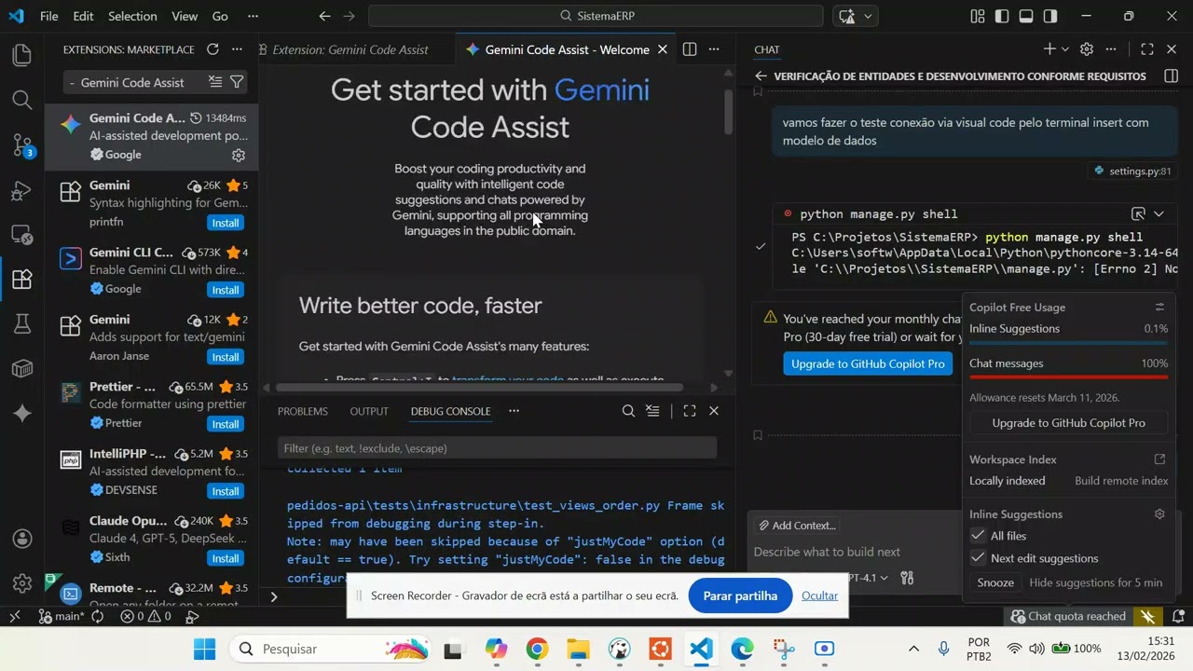The height and width of the screenshot is (671, 1193).
Task: Open the Manage gear in activity bar
Action: [21, 584]
